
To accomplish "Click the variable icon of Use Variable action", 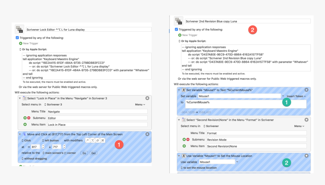I will [184, 156].
